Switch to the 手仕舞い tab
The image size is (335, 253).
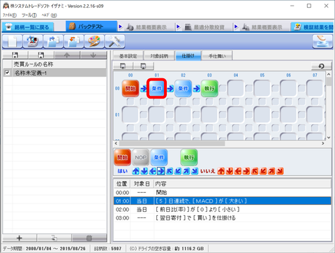(x=217, y=56)
